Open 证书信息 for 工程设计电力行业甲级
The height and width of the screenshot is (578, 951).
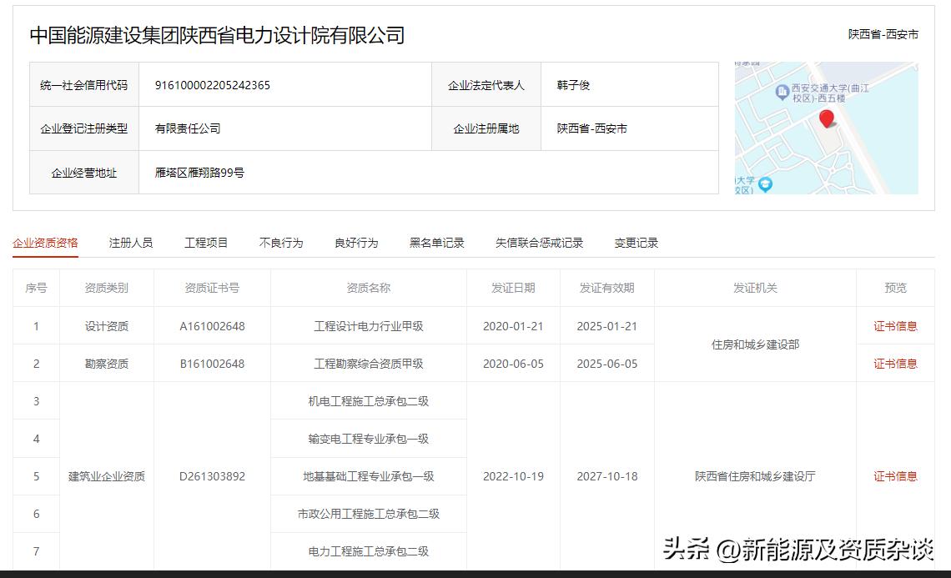click(x=894, y=325)
